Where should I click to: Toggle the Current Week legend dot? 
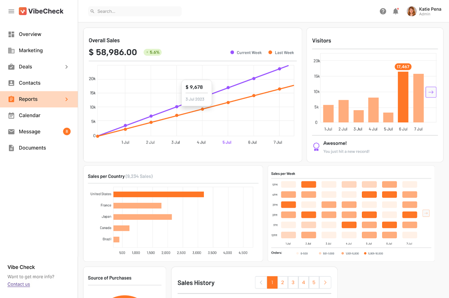click(232, 53)
